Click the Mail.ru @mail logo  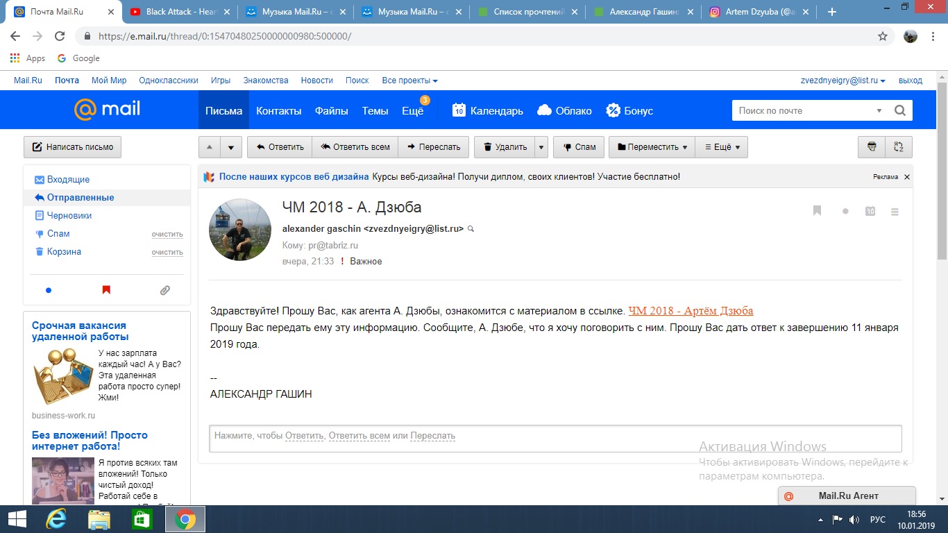click(107, 110)
